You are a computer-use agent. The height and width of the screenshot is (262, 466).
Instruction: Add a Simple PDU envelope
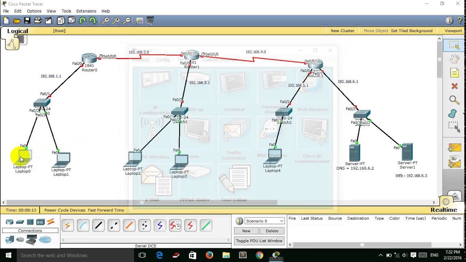pos(455,148)
